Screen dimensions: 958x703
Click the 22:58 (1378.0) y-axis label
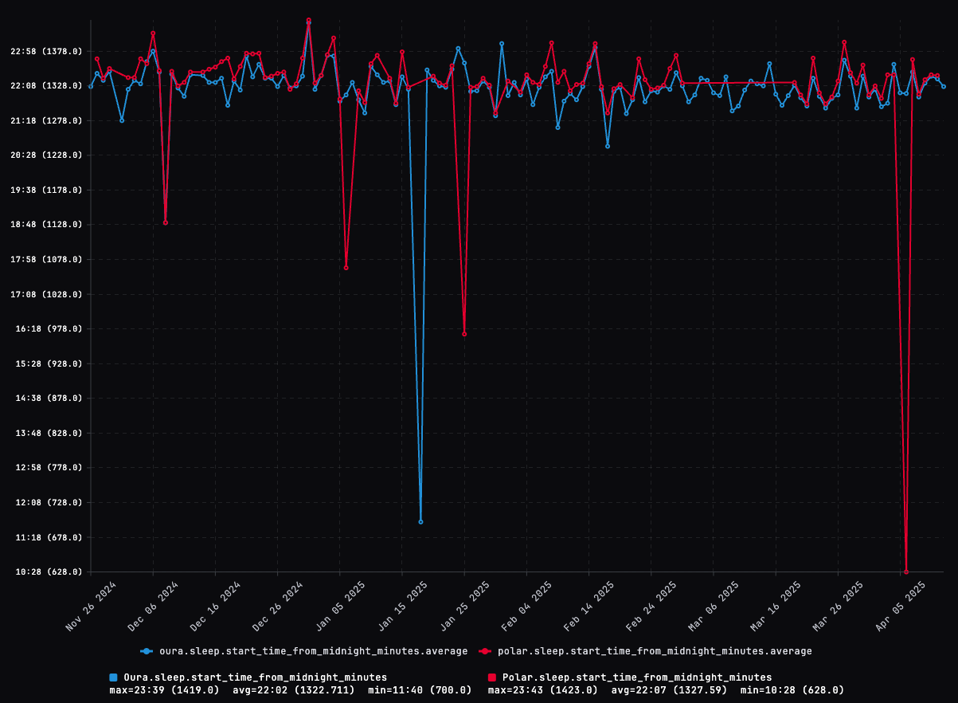click(47, 51)
